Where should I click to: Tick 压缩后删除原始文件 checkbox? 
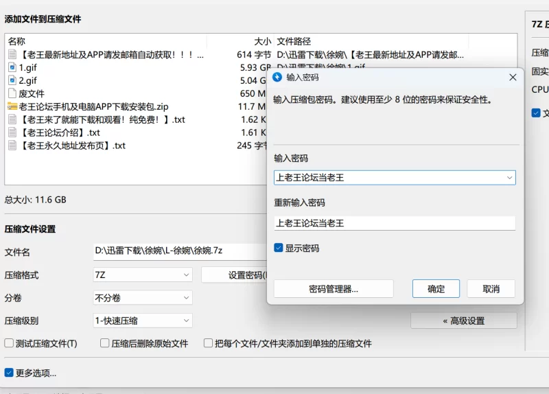pyautogui.click(x=104, y=343)
